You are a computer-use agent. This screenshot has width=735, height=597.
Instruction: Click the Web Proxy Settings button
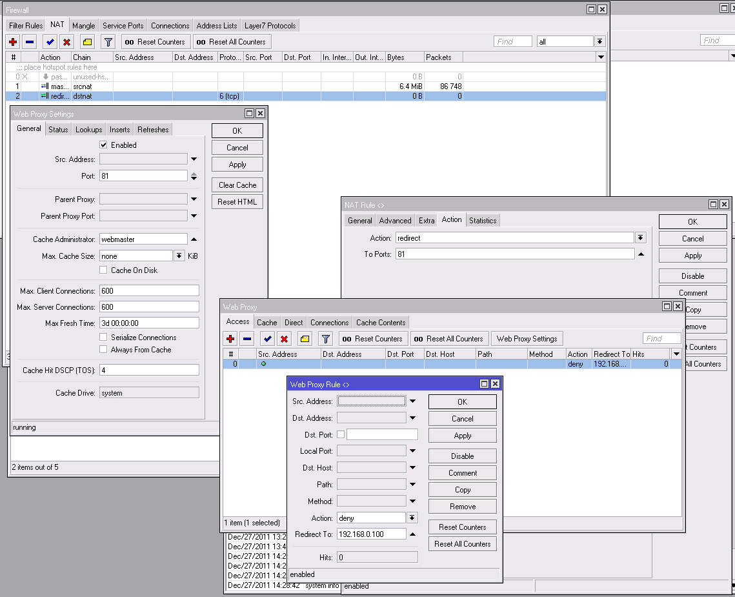click(527, 339)
